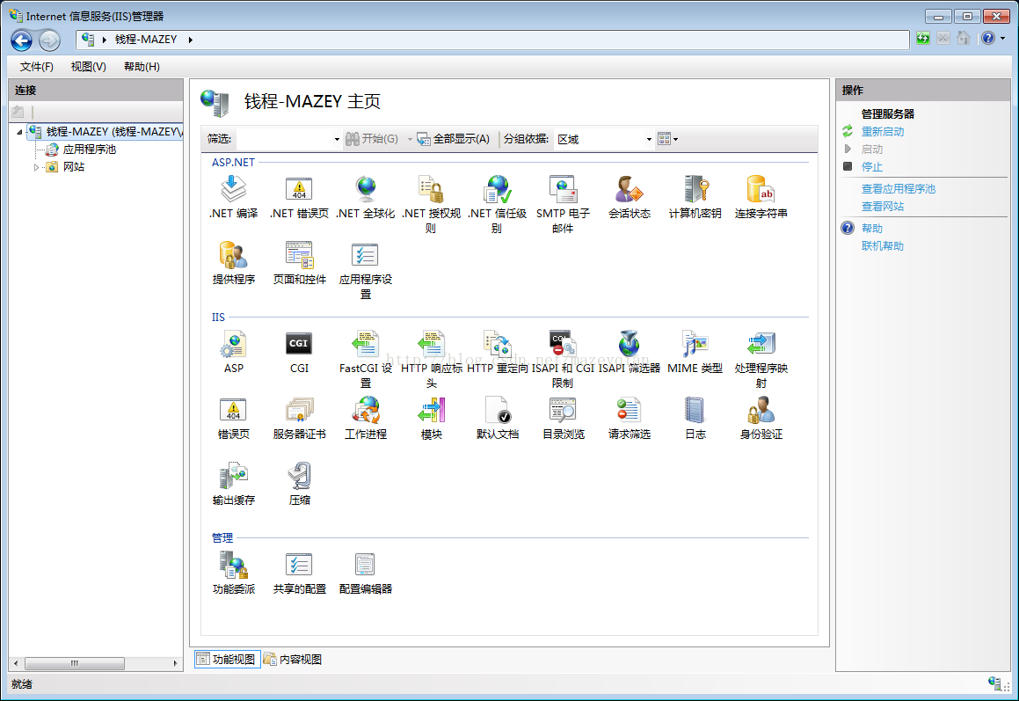Switch to the 内容视图 tab
The height and width of the screenshot is (701, 1019).
point(293,660)
